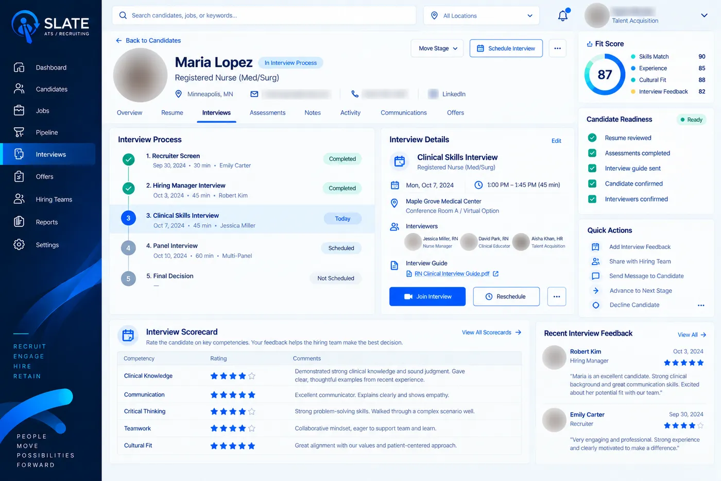Click Add Interview Feedback icon
Image resolution: width=721 pixels, height=481 pixels.
click(x=596, y=247)
